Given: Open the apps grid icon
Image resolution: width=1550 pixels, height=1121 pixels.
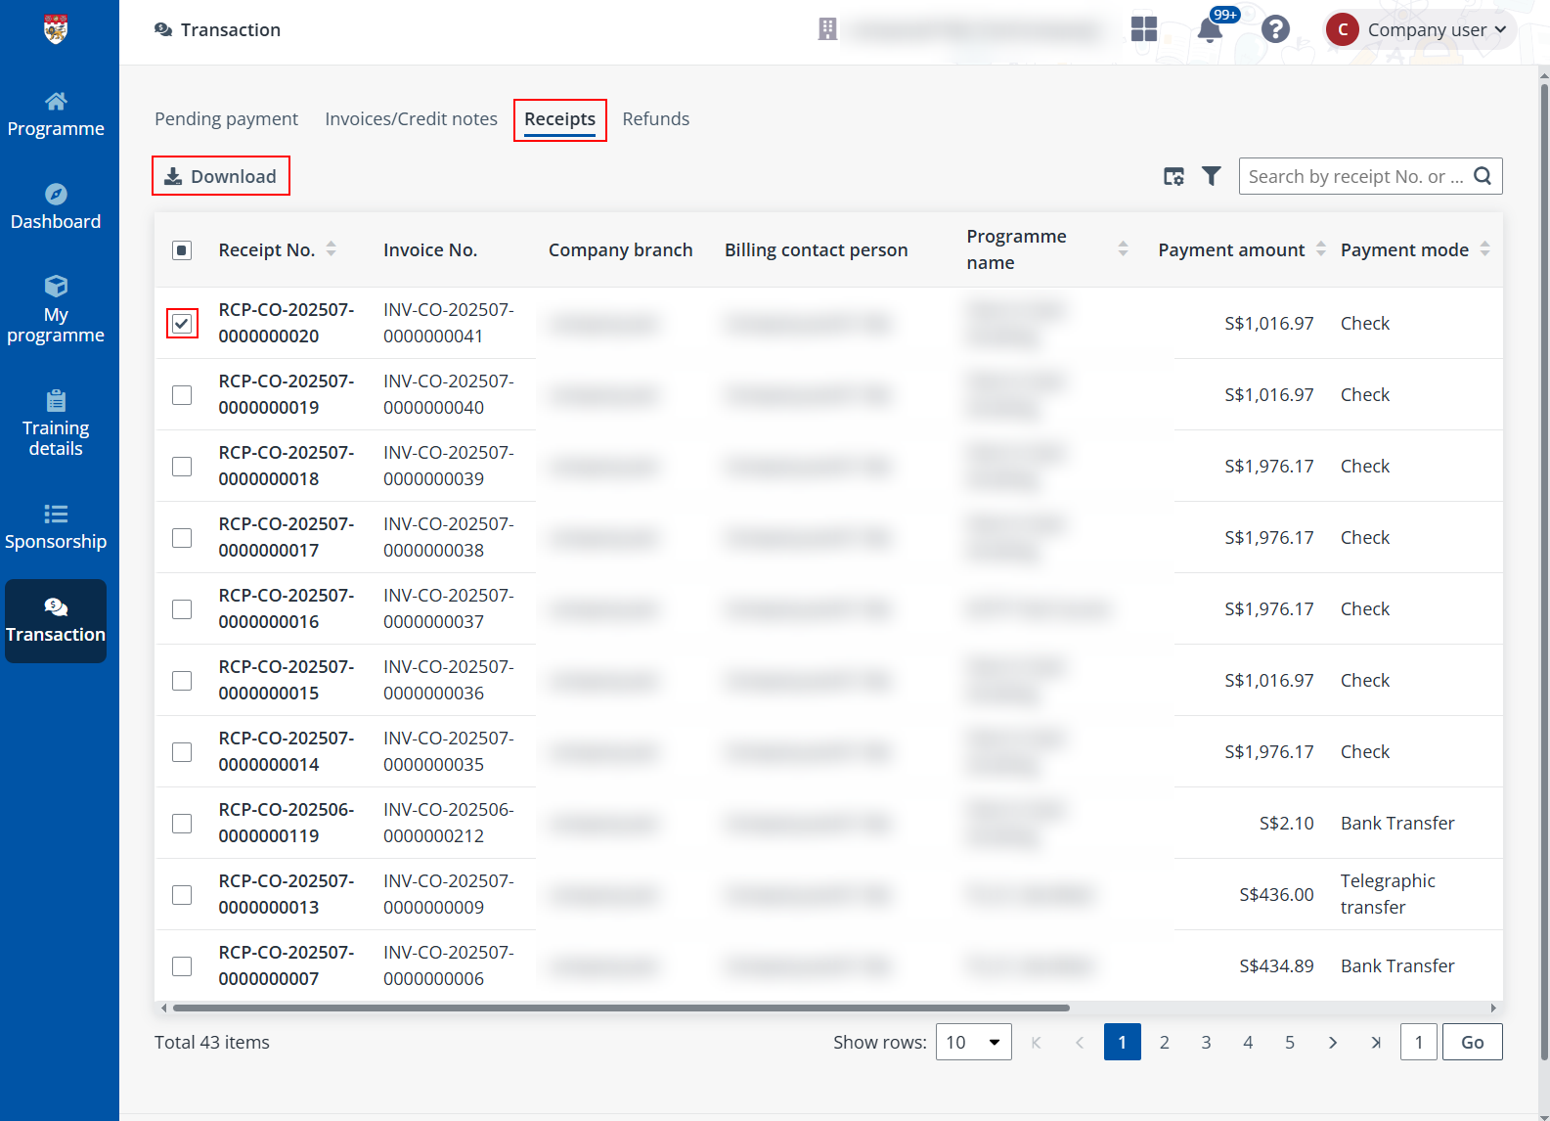Looking at the screenshot, I should click(1143, 30).
